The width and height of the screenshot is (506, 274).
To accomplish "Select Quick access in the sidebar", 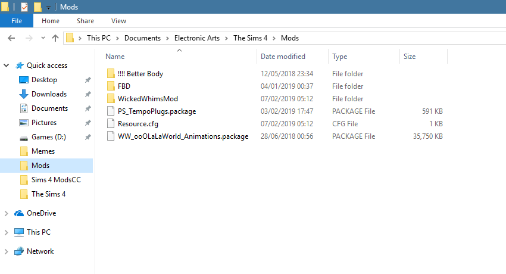I will point(47,66).
